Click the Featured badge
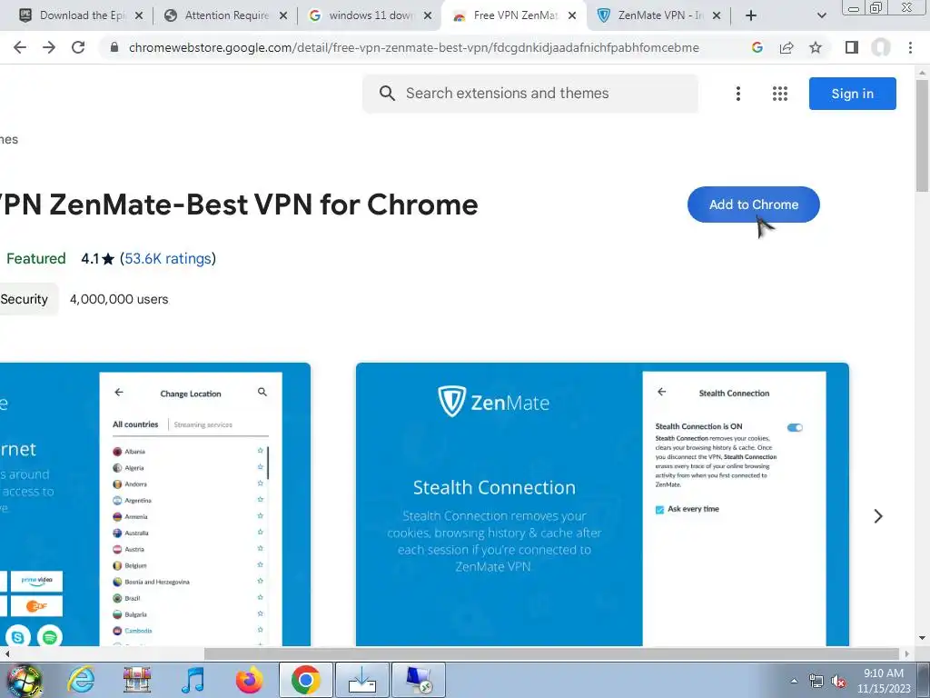930x698 pixels. 35,259
